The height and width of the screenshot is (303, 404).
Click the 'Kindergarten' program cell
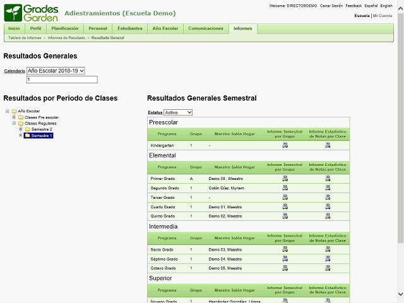162,145
